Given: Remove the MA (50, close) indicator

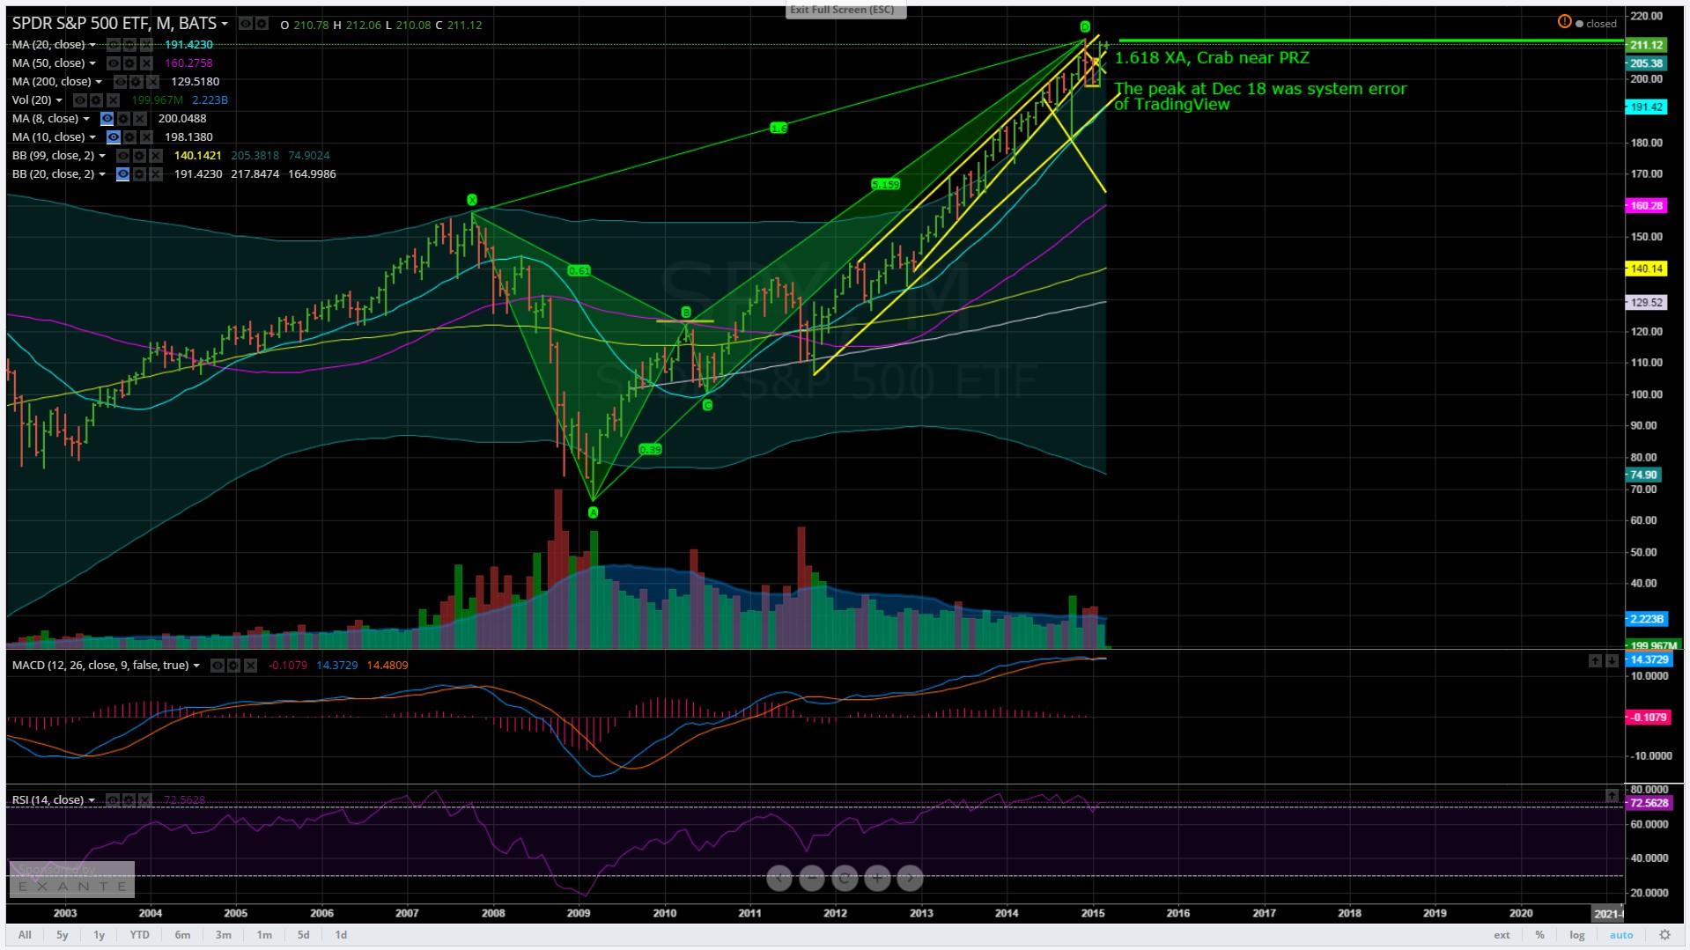Looking at the screenshot, I should click(146, 63).
